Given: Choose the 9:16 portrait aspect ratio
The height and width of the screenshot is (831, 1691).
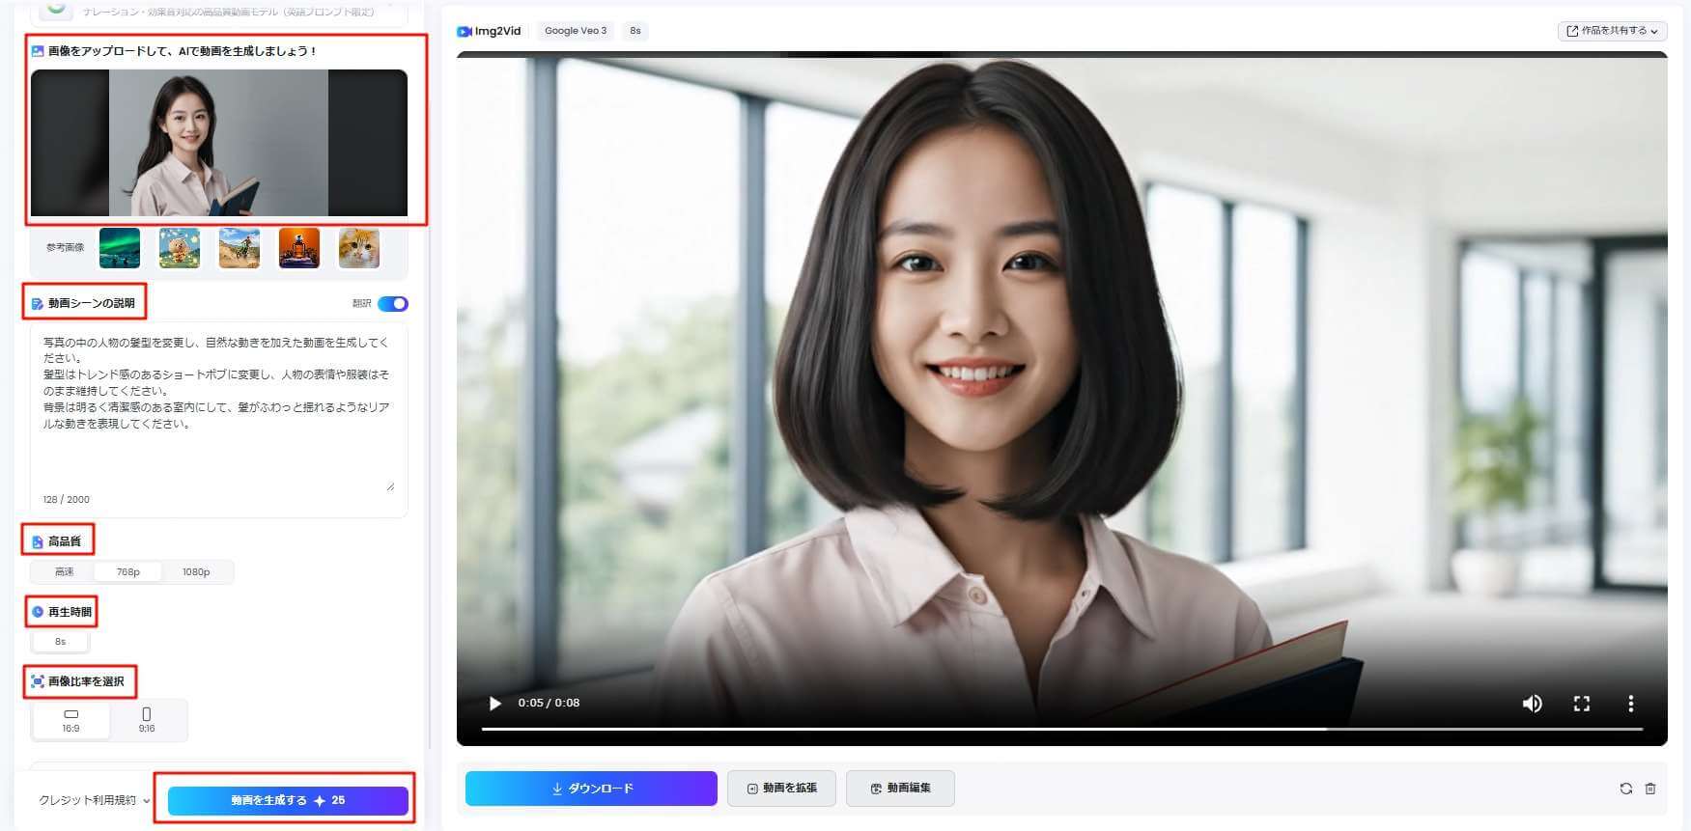Looking at the screenshot, I should [147, 720].
